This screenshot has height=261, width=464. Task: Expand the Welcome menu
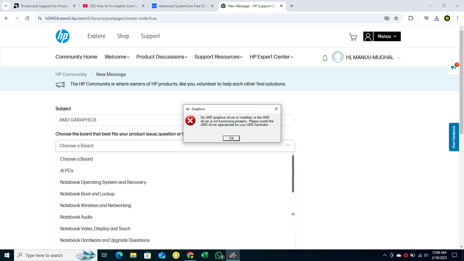117,57
